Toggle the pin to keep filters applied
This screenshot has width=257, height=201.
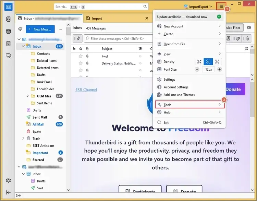[78, 38]
